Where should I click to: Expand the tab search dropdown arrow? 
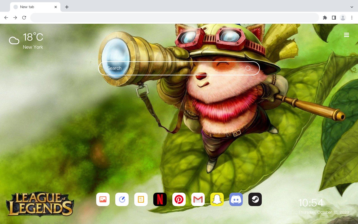tap(352, 7)
